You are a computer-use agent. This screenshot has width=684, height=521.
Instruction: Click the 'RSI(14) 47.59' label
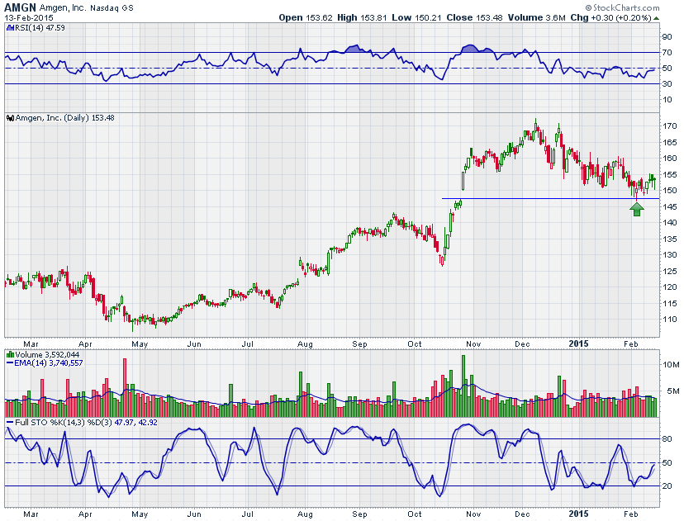tap(40, 28)
